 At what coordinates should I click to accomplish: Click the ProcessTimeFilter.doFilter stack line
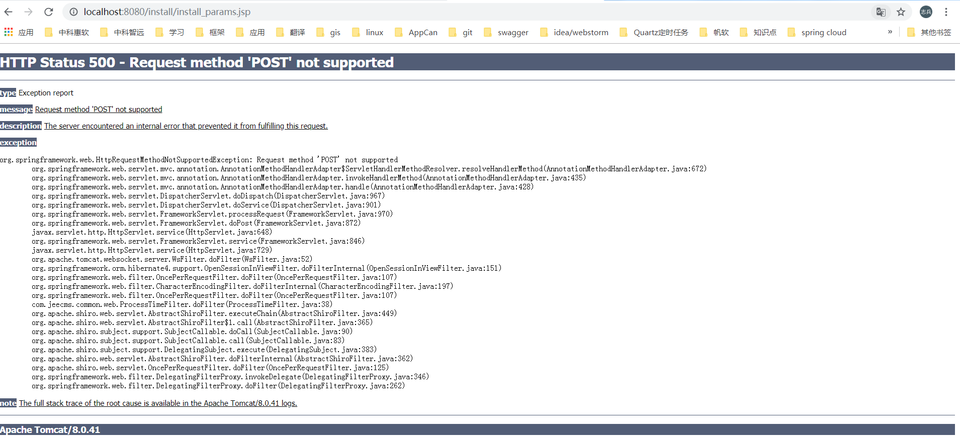(182, 304)
